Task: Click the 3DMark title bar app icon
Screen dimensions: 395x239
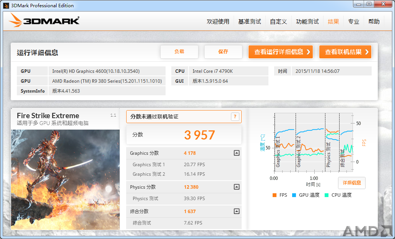Action: point(6,5)
